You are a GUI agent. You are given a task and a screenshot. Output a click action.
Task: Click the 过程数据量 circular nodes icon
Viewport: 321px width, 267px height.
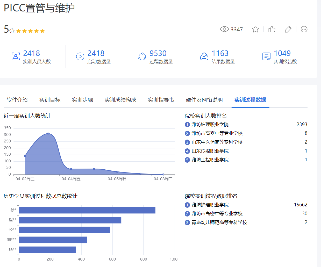pyautogui.click(x=142, y=56)
